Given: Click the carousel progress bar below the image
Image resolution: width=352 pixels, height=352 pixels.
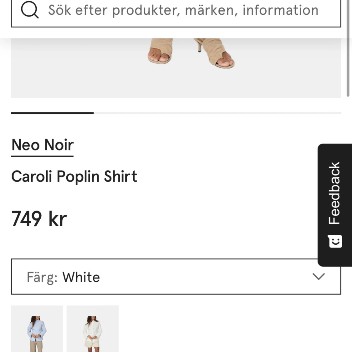Looking at the screenshot, I should click(x=176, y=113).
